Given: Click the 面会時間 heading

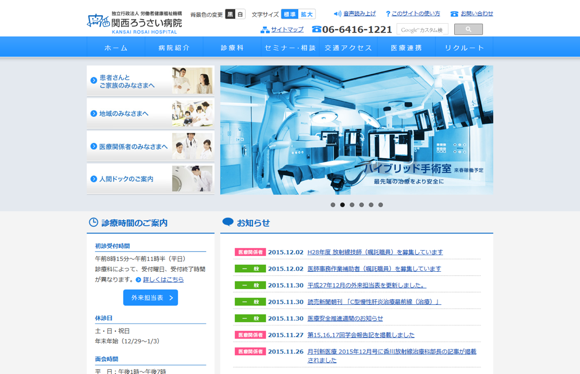Looking at the screenshot, I should click(107, 359).
